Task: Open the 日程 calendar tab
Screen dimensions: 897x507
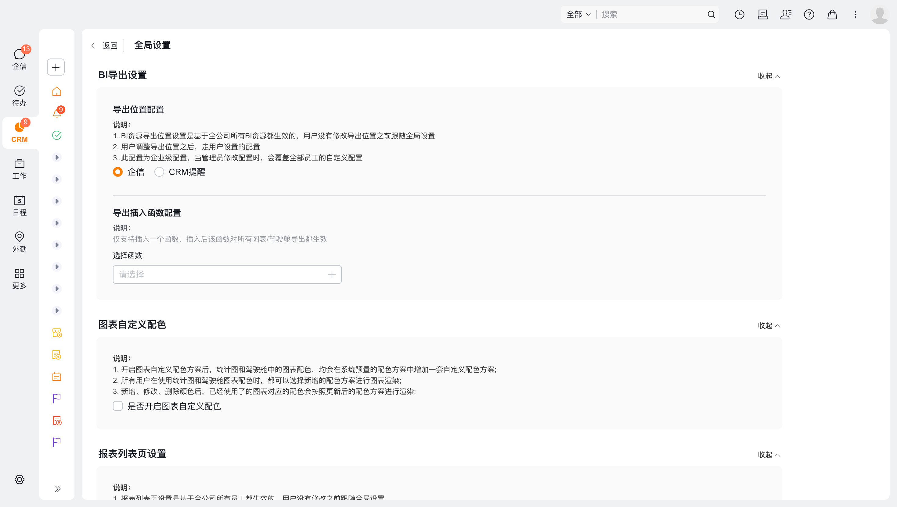Action: click(20, 205)
